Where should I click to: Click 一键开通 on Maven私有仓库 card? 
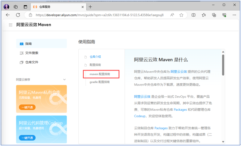(27, 107)
